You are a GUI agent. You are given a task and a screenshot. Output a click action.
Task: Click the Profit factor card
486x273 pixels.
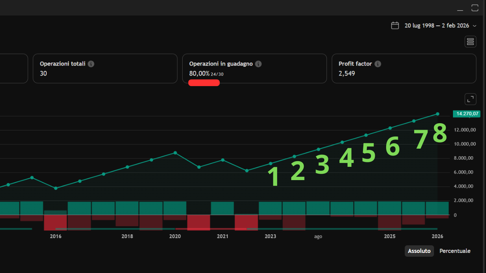[404, 69]
